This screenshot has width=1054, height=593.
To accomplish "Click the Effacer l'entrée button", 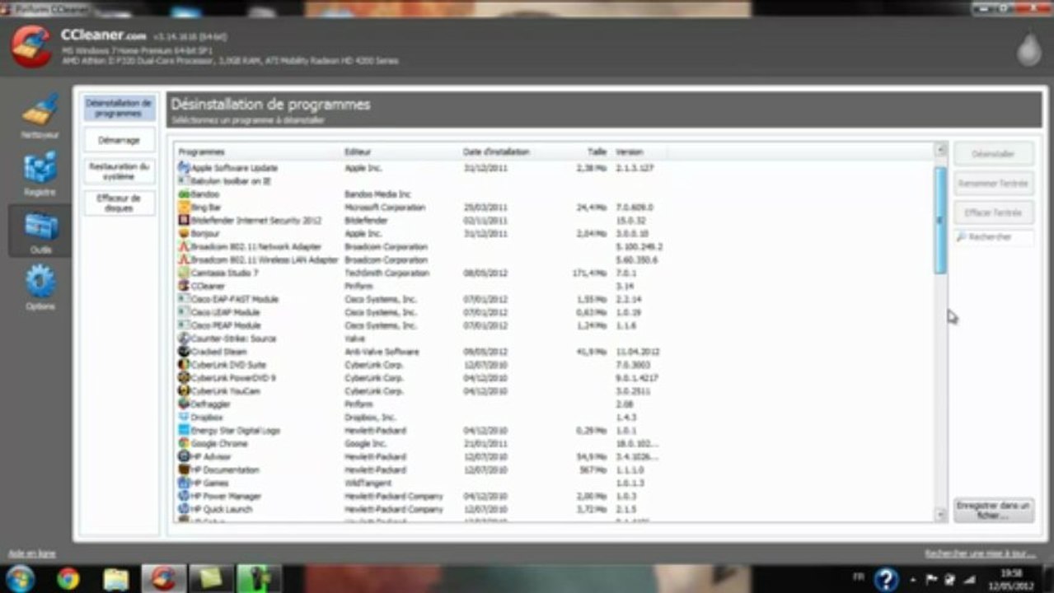I will pyautogui.click(x=994, y=212).
